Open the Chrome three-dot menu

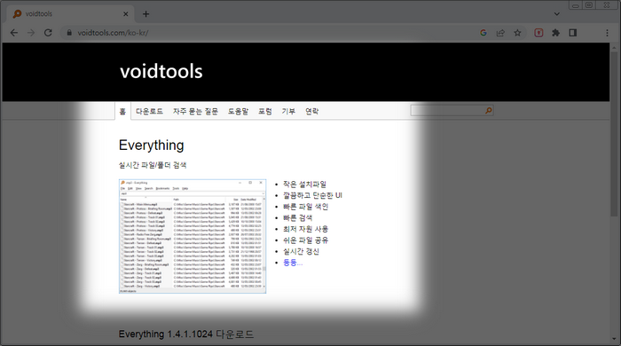tap(607, 33)
